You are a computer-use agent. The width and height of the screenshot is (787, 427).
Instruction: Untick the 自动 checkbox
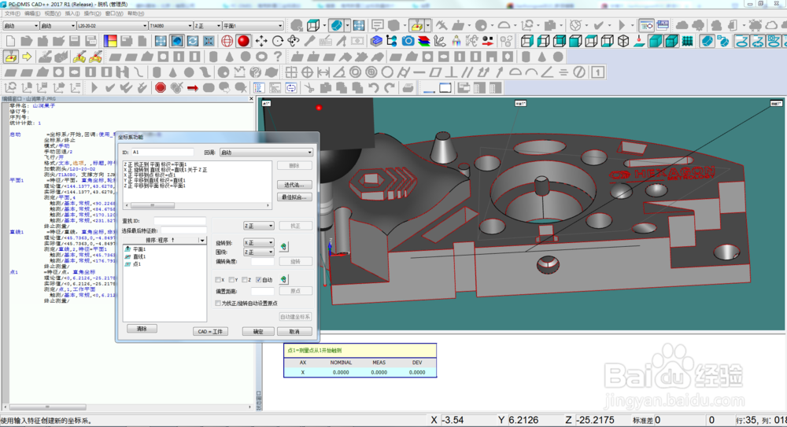click(258, 280)
